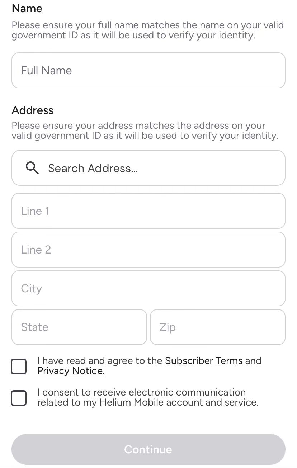Select the Line 2 address field

pyautogui.click(x=148, y=250)
